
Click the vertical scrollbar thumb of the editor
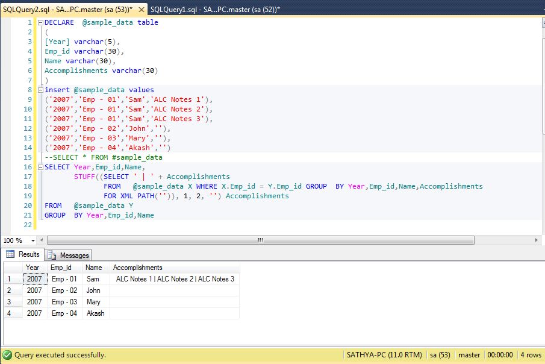pyautogui.click(x=543, y=85)
